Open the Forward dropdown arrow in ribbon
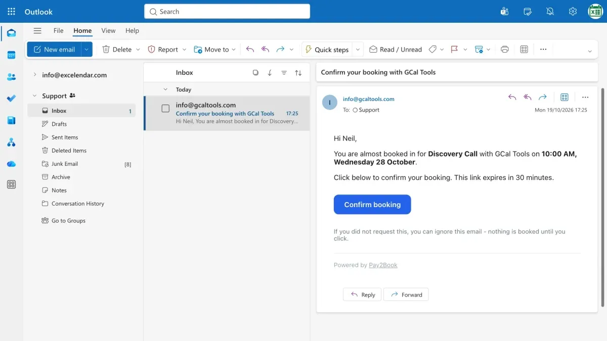This screenshot has height=341, width=607. 291,50
